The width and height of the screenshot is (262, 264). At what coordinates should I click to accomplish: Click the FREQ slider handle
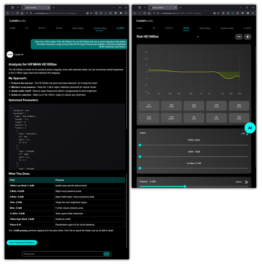click(140, 145)
